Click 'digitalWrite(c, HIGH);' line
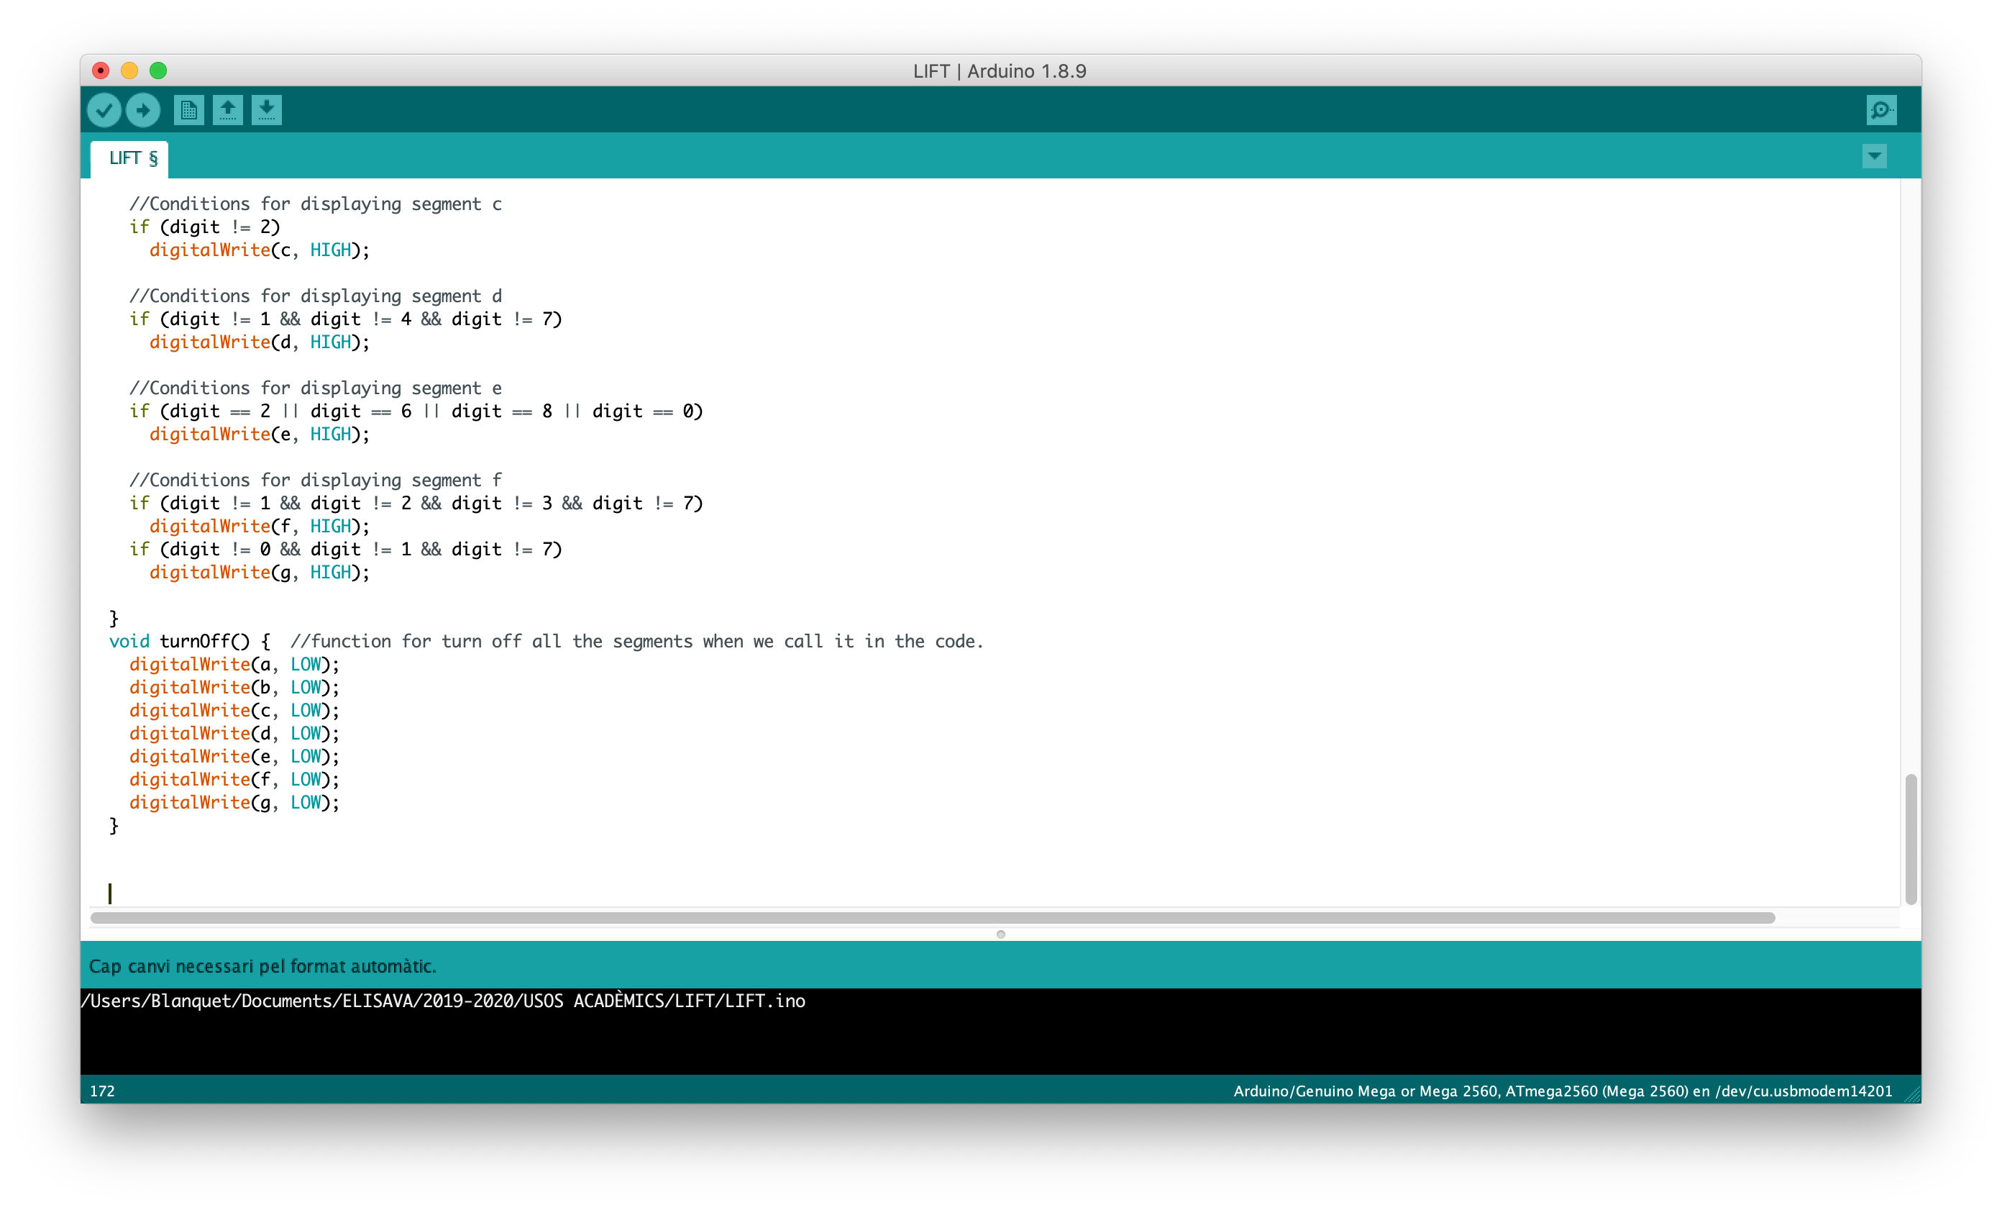Viewport: 2002px width, 1210px height. [259, 250]
